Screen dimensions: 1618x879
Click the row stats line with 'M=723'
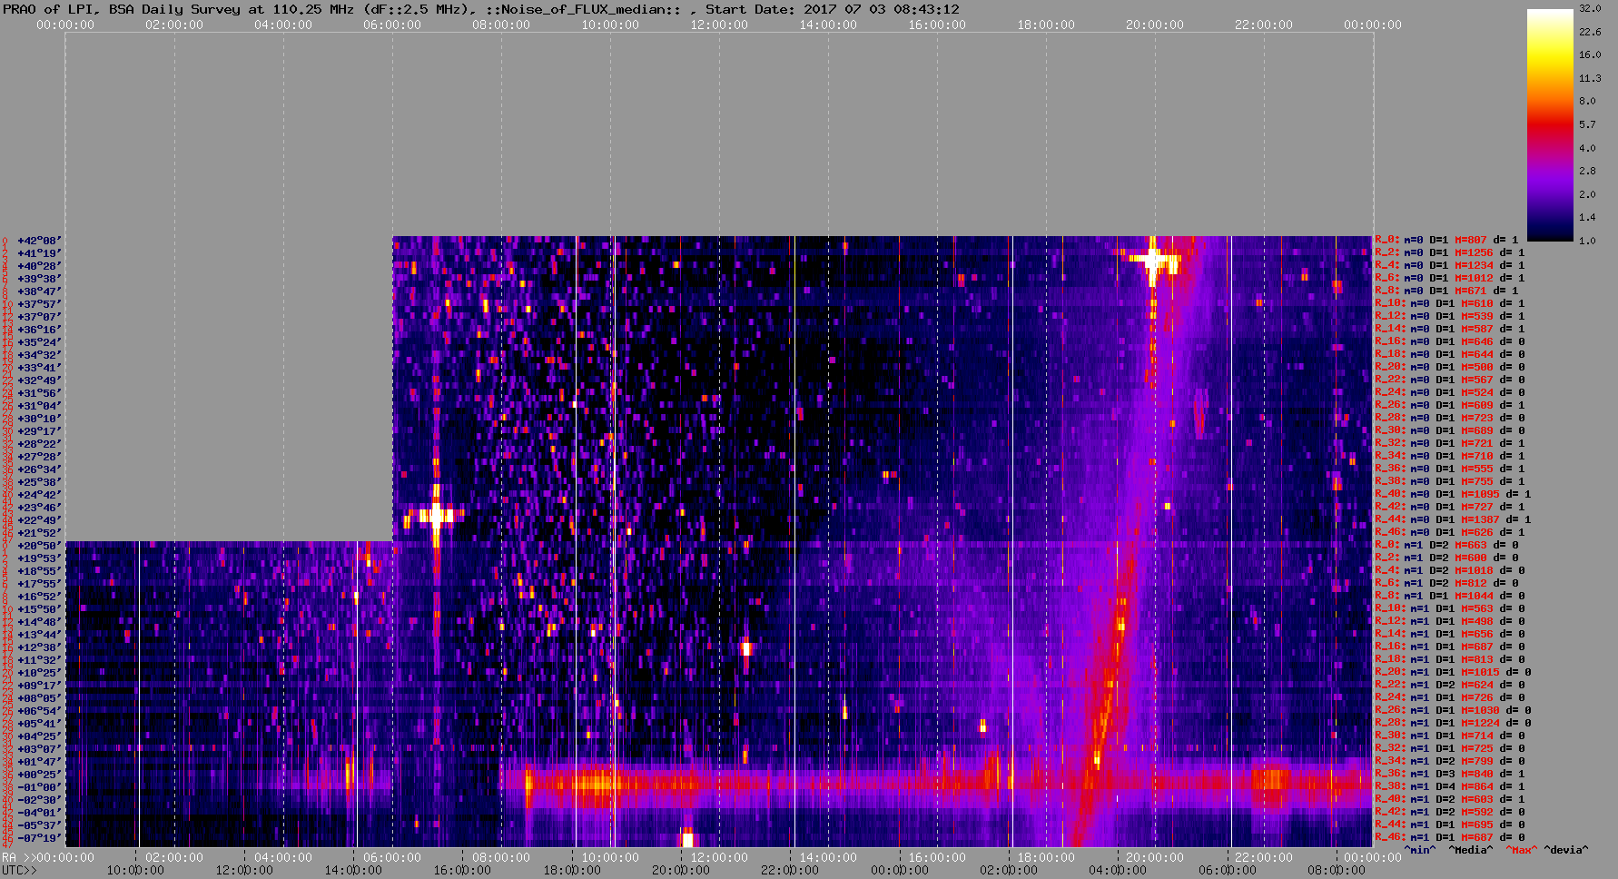(x=1450, y=418)
